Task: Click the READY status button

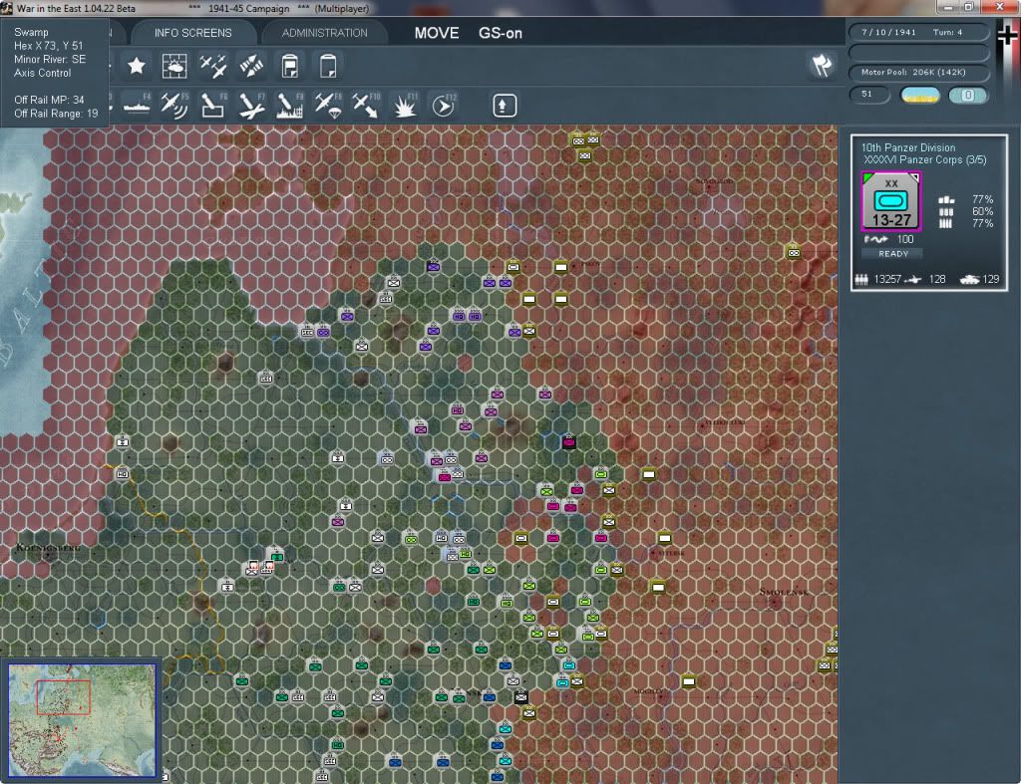Action: tap(892, 254)
